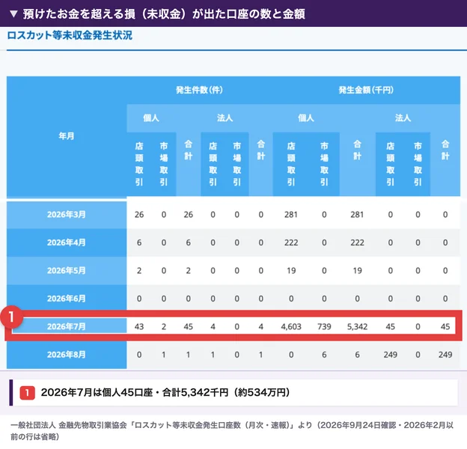Click 4,603 in the 2026年7月 row
This screenshot has height=449, width=467.
291,326
